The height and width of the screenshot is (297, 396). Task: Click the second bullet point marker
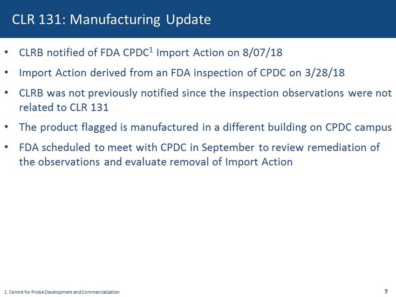click(6, 73)
